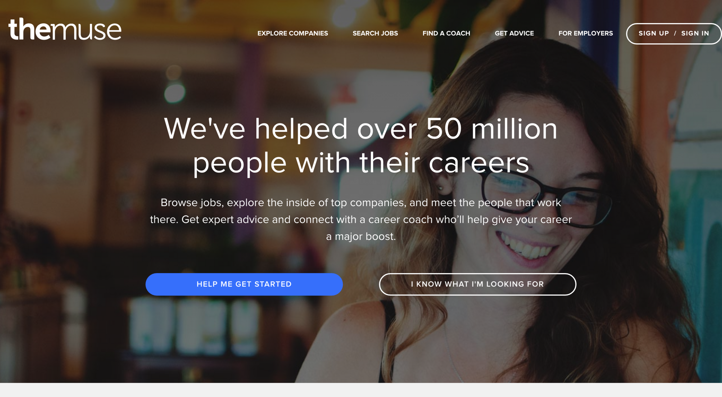This screenshot has width=722, height=397.
Task: Go to Search Jobs
Action: (375, 33)
